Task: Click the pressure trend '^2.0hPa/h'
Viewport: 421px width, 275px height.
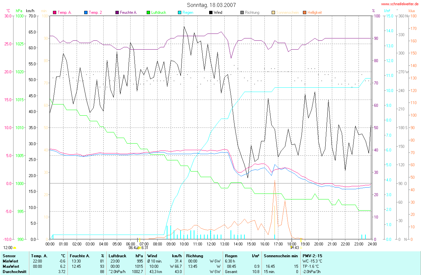Action: coord(117,272)
